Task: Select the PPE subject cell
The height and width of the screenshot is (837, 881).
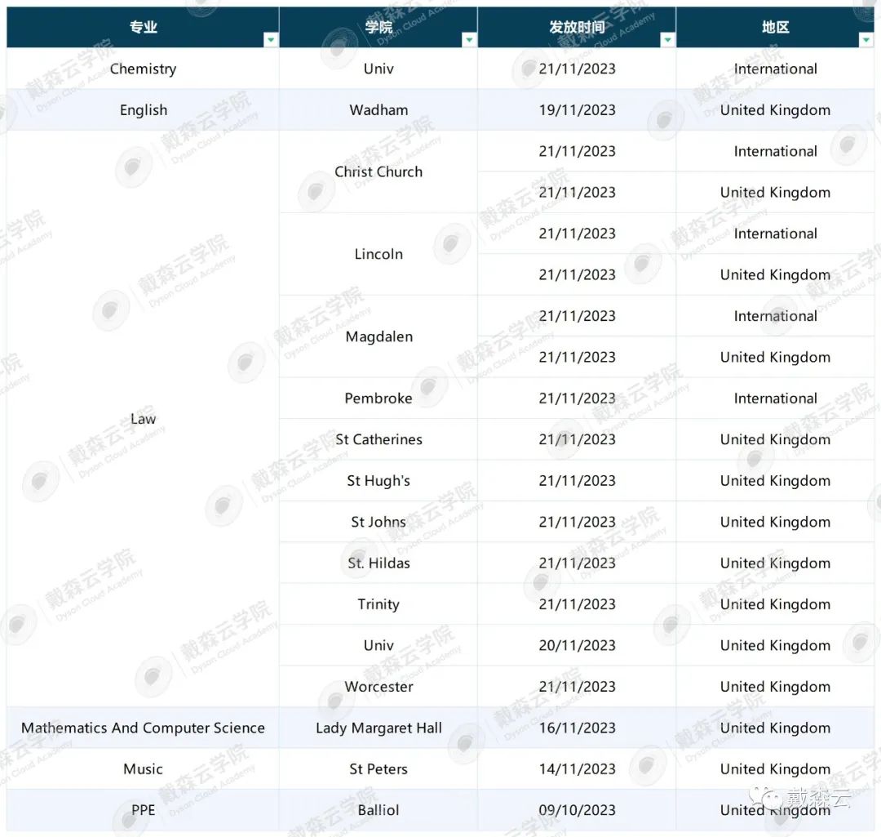Action: pos(143,809)
